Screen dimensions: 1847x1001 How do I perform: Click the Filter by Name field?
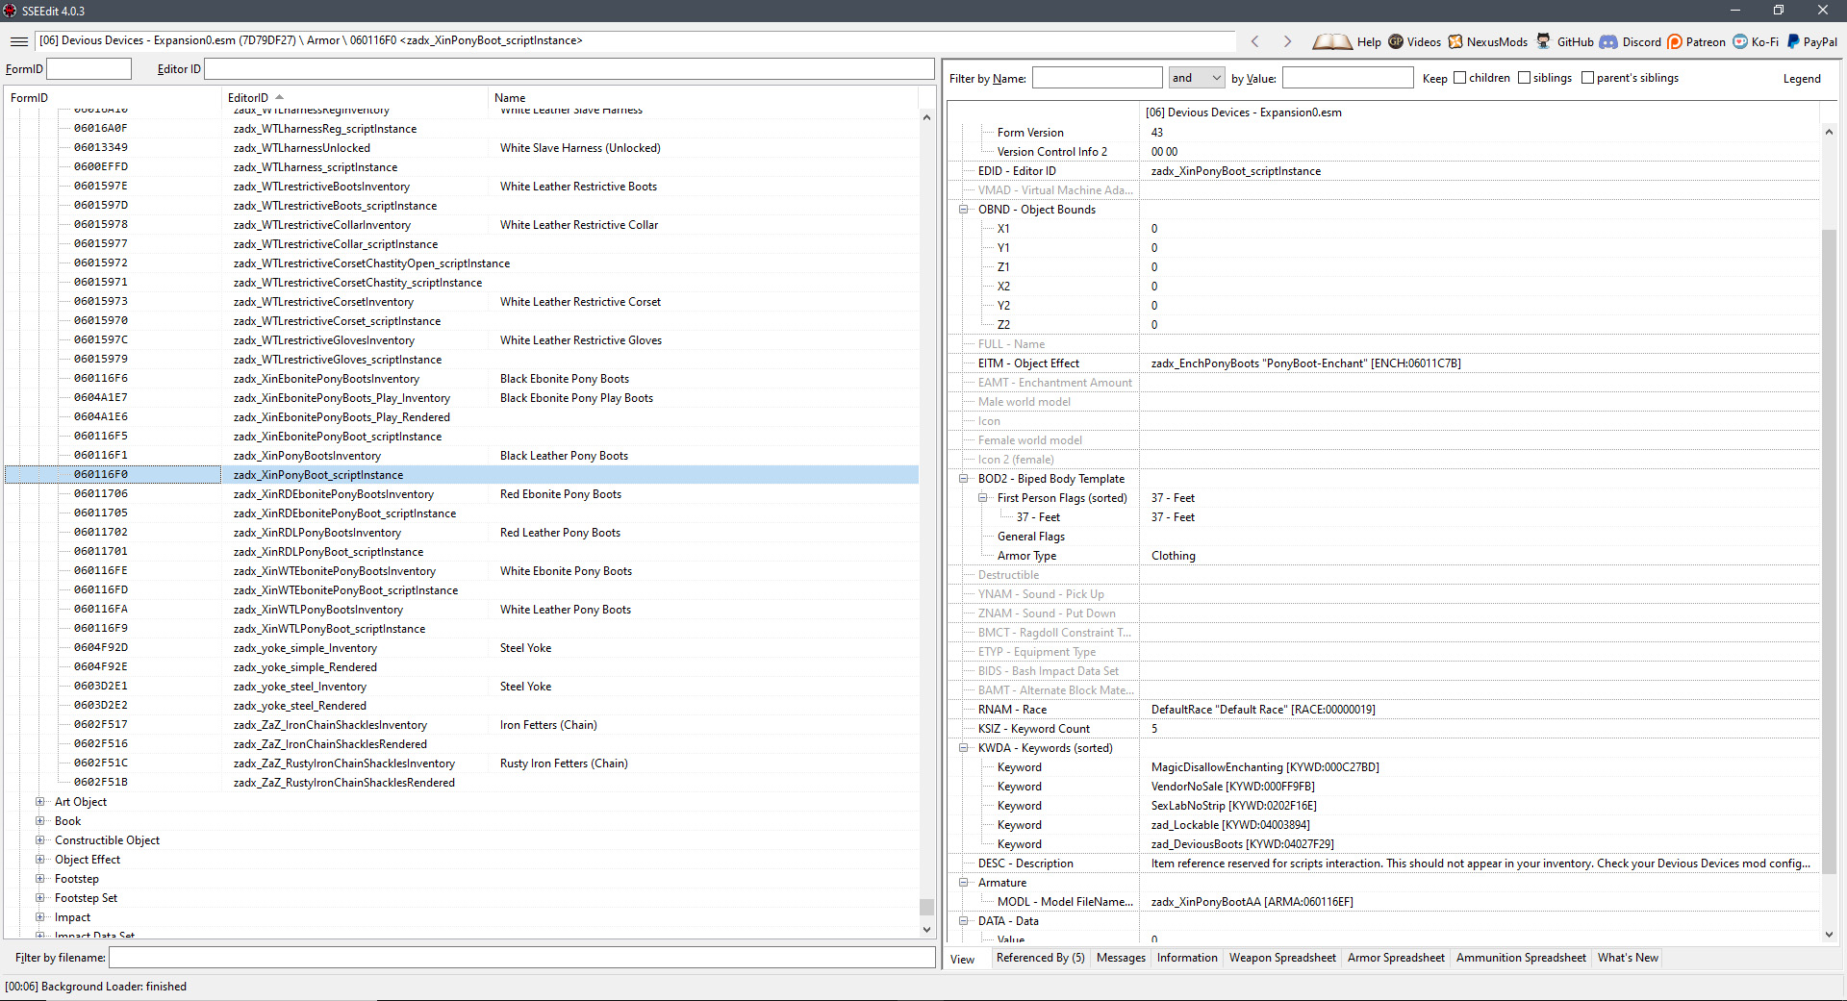(1097, 78)
